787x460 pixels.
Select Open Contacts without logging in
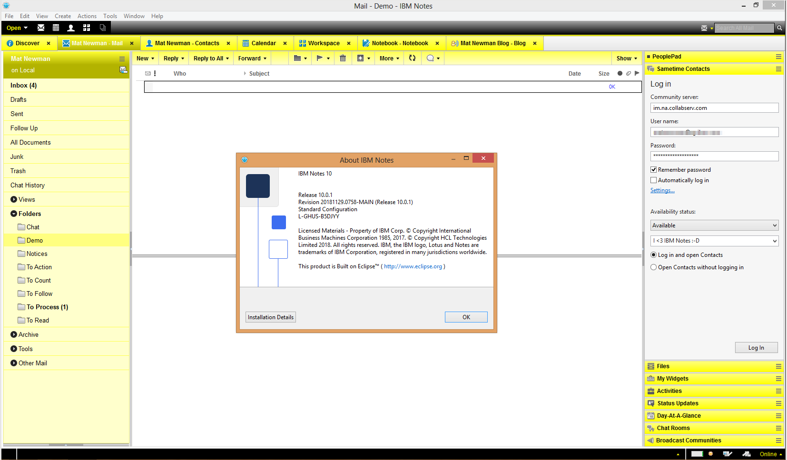click(653, 267)
